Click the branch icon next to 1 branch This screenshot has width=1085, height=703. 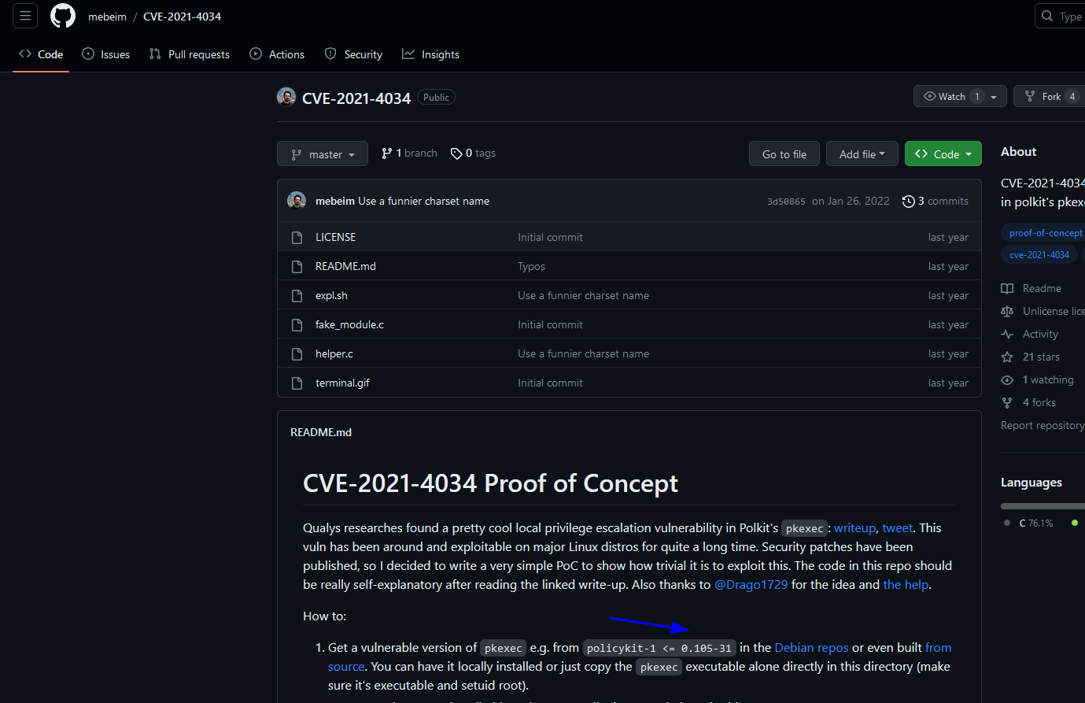pos(387,154)
